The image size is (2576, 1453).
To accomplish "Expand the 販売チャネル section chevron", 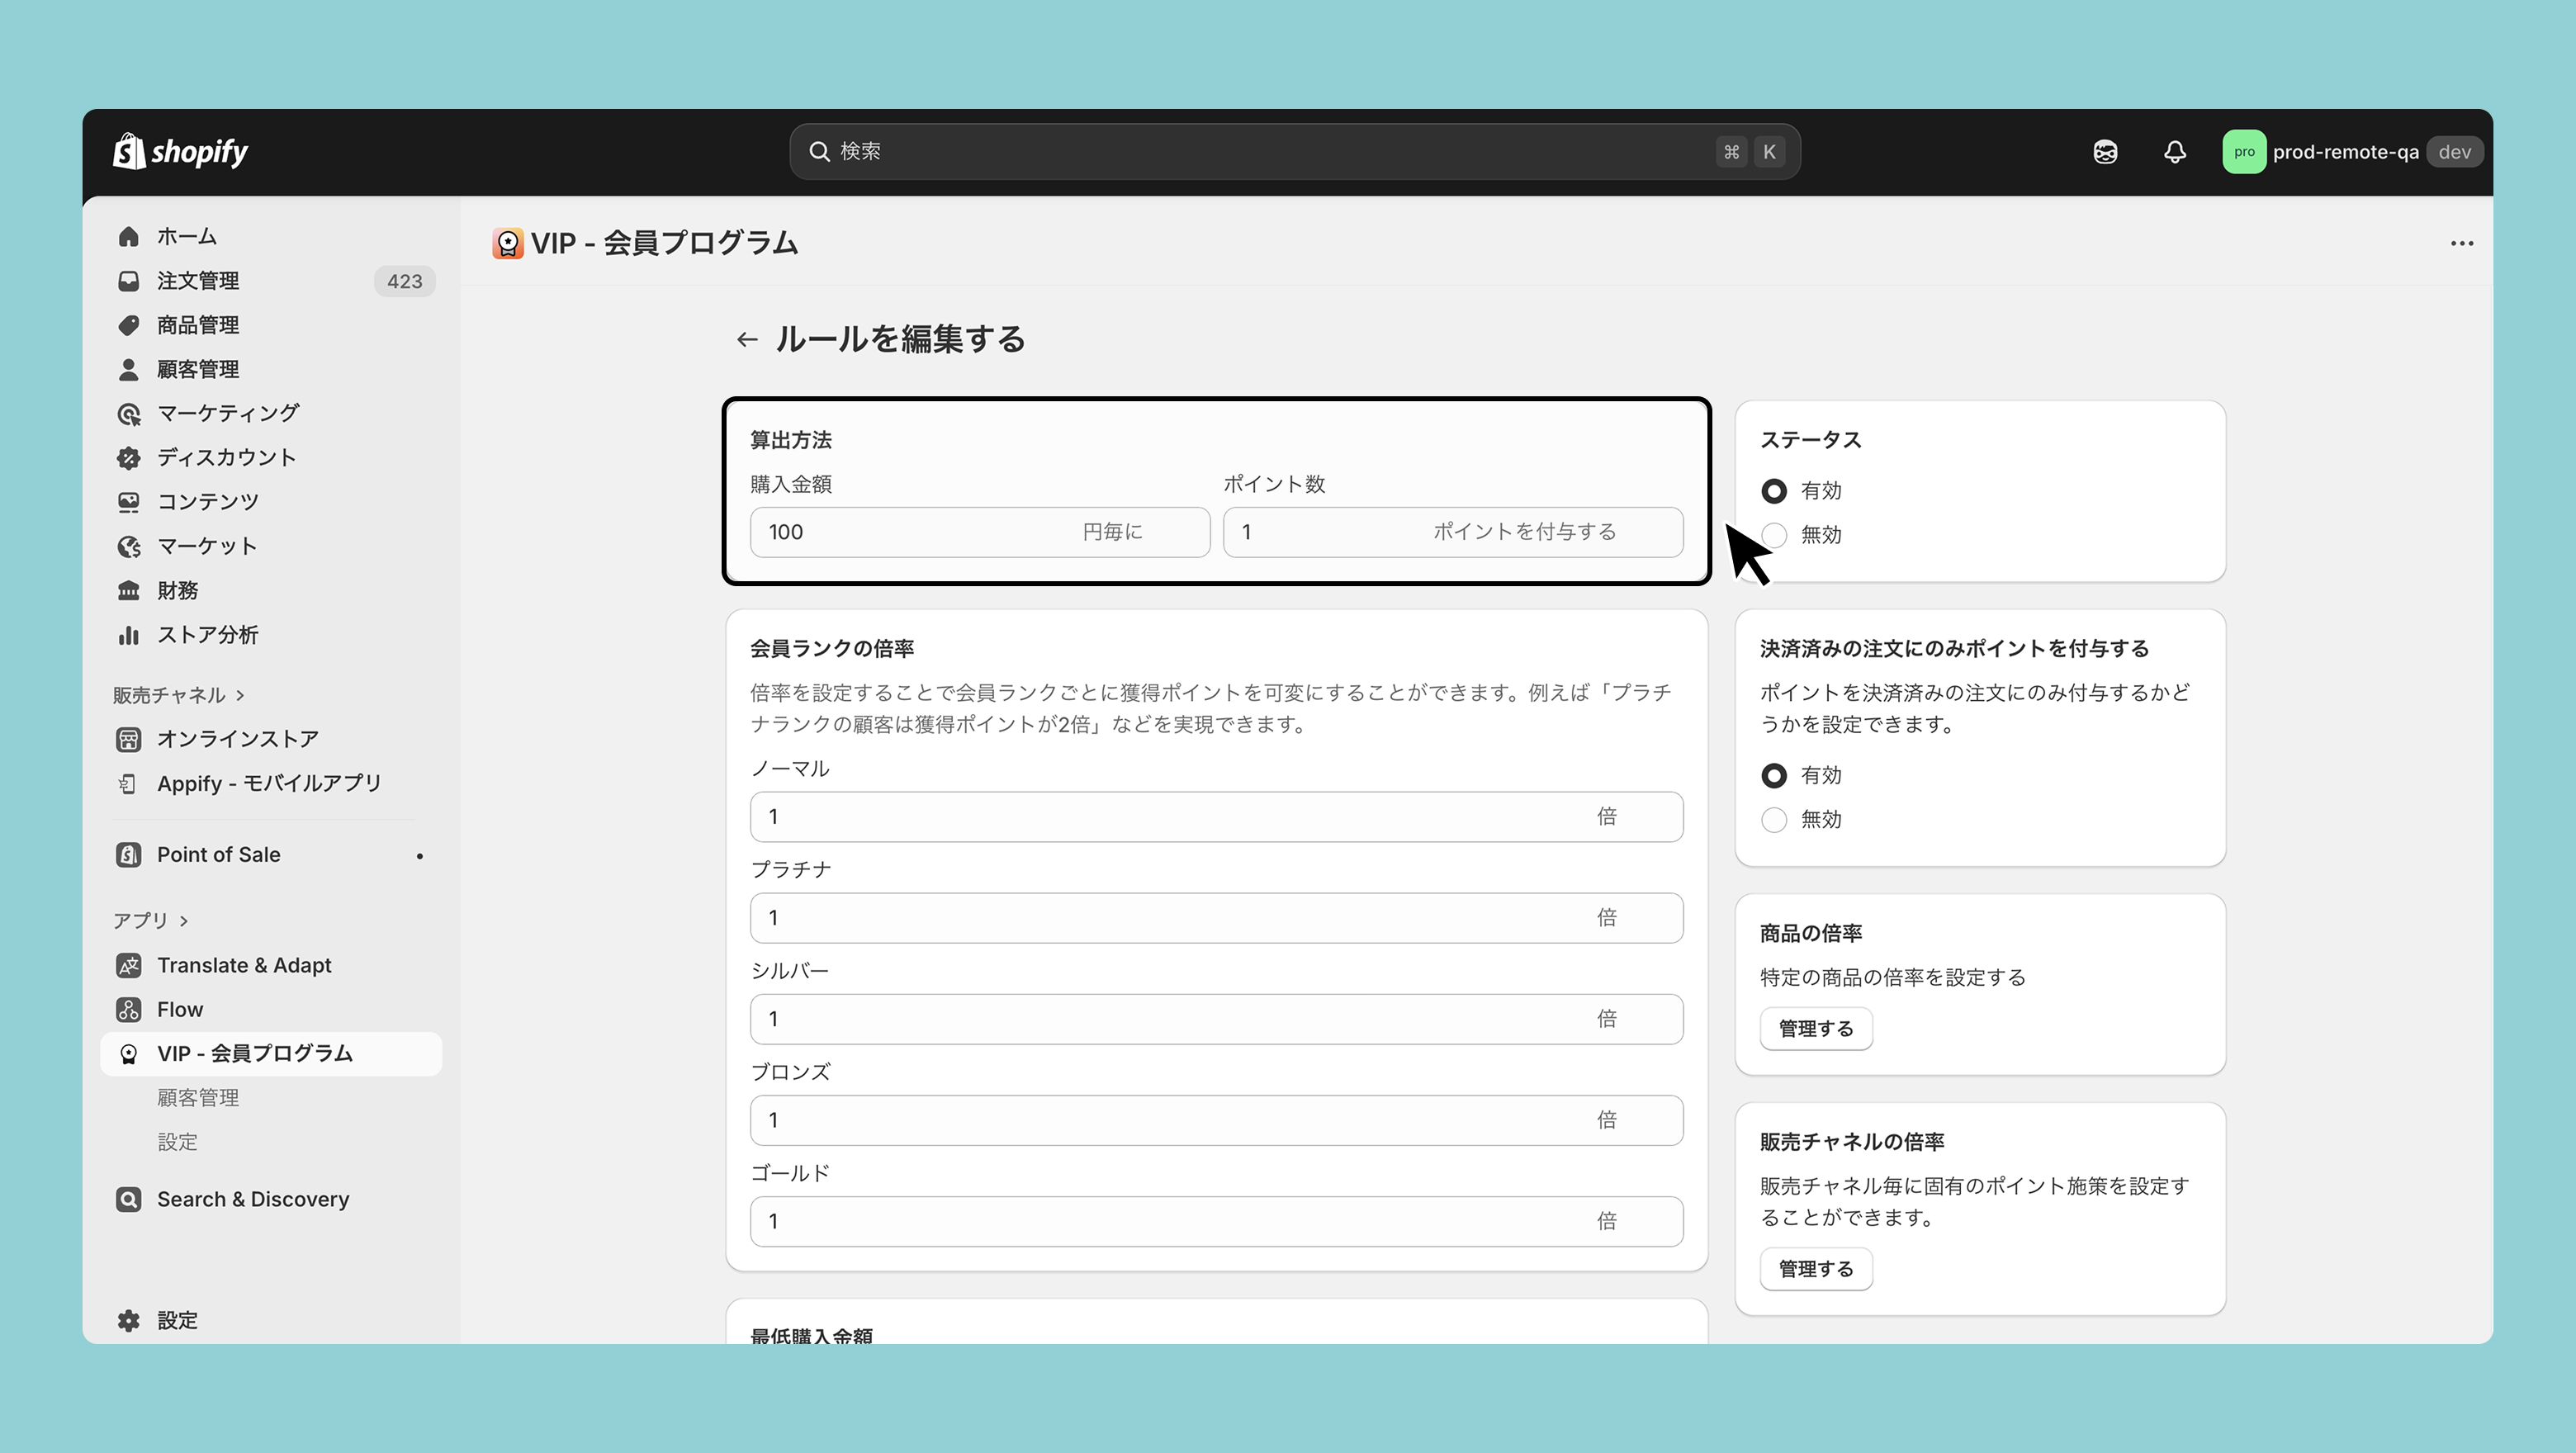I will coord(240,695).
